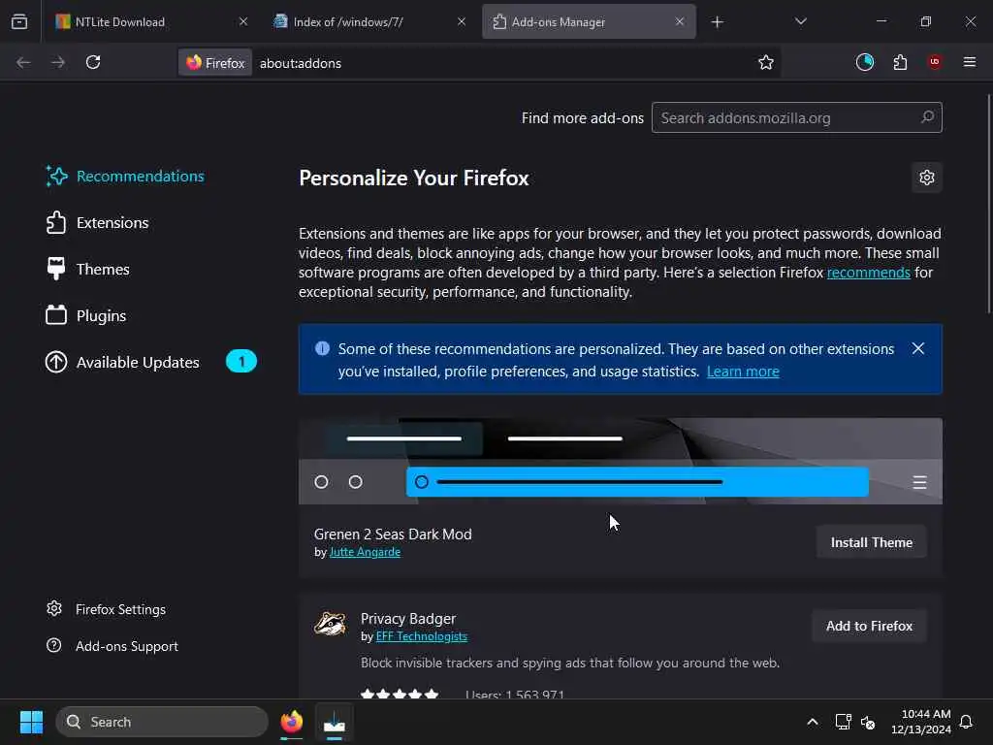Image resolution: width=993 pixels, height=745 pixels.
Task: Dismiss the personalized recommendations notice
Action: click(917, 348)
